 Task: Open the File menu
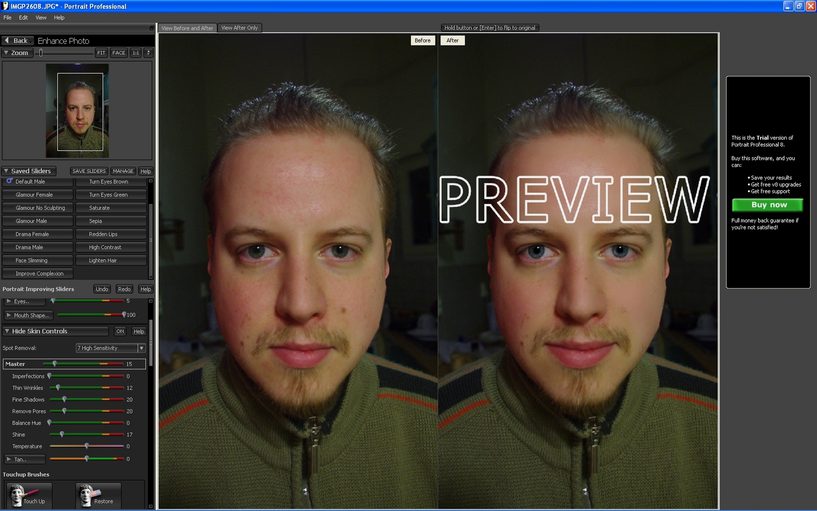7,17
